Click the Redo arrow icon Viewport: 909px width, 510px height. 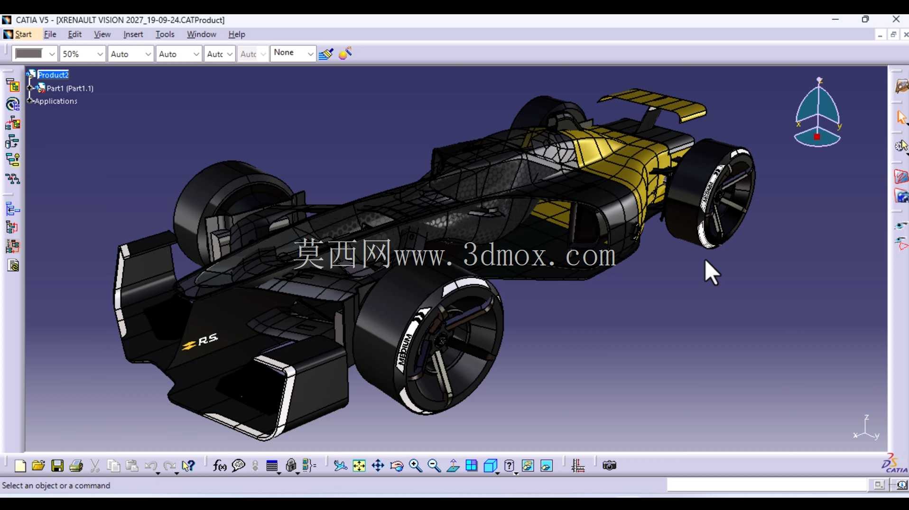[x=169, y=466]
